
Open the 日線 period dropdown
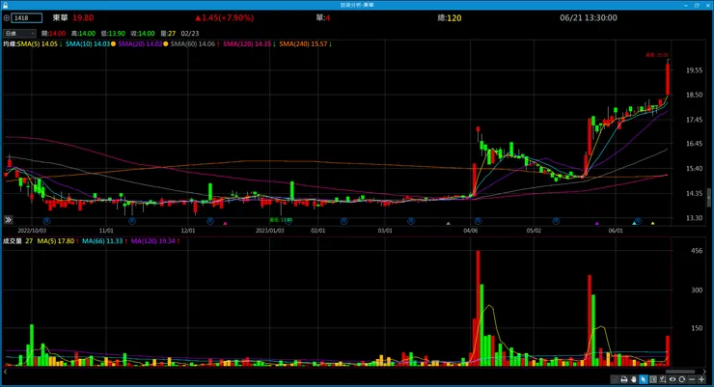[x=19, y=33]
